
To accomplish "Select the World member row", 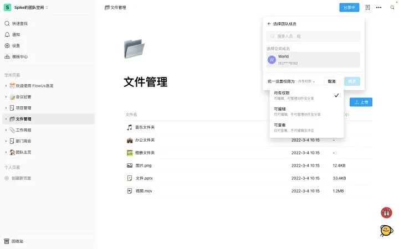I will coord(313,60).
